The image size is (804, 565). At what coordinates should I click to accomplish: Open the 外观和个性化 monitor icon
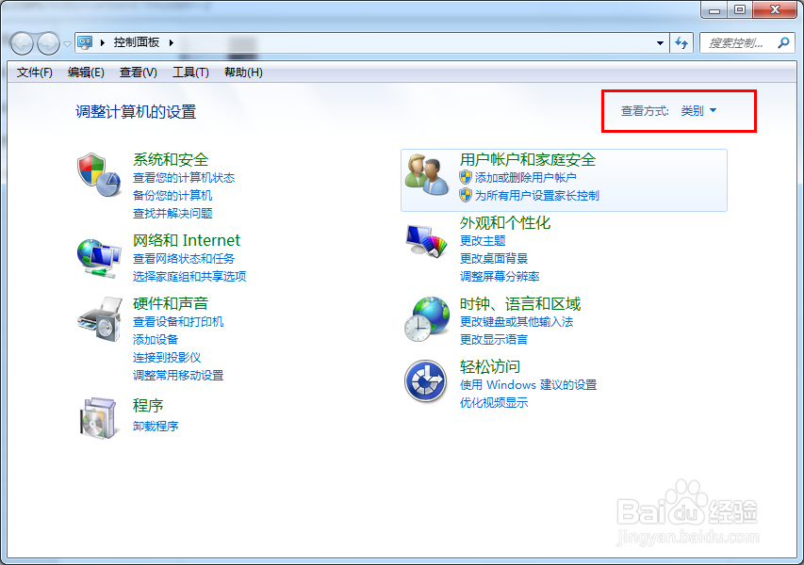[x=426, y=240]
